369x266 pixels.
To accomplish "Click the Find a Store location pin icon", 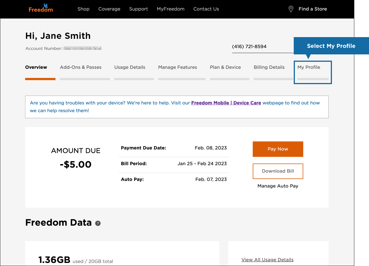I will tap(291, 9).
